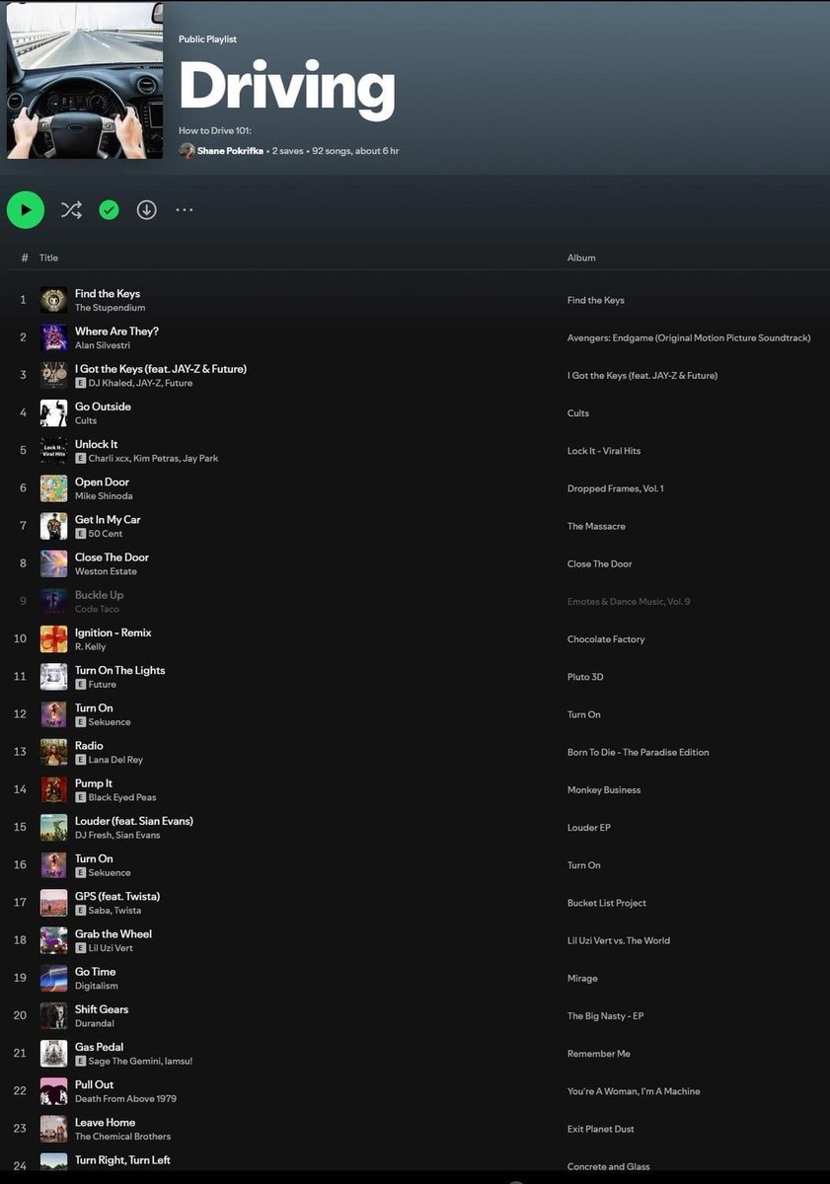Open artist Lana Del Rey
Viewport: 830px width, 1184px height.
click(x=116, y=760)
